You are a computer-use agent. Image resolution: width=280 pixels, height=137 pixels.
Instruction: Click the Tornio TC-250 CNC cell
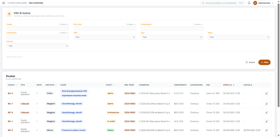(213, 122)
